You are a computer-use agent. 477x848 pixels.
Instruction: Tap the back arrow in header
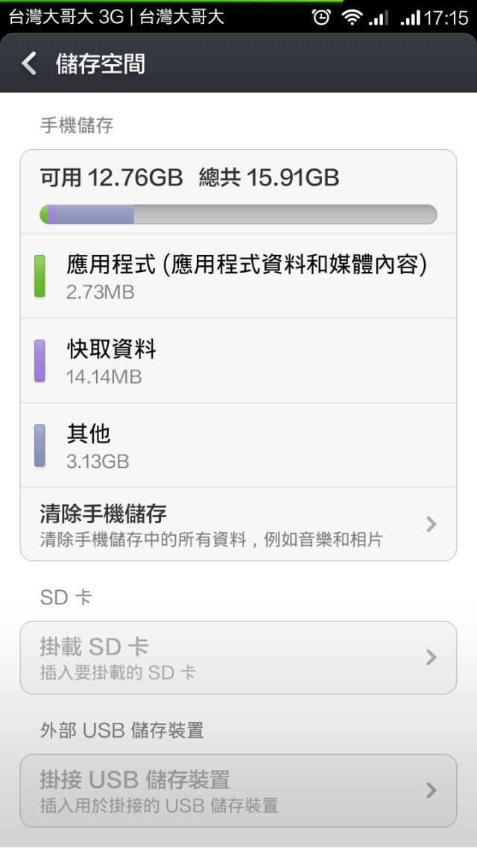[28, 64]
